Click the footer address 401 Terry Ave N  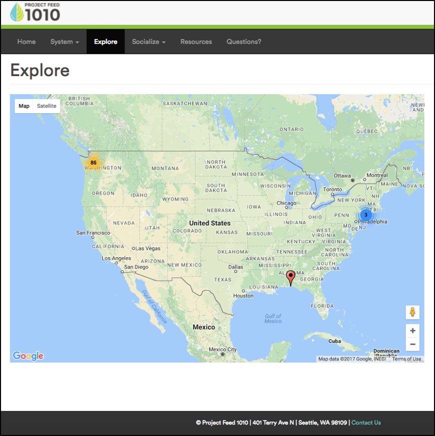pyautogui.click(x=273, y=422)
